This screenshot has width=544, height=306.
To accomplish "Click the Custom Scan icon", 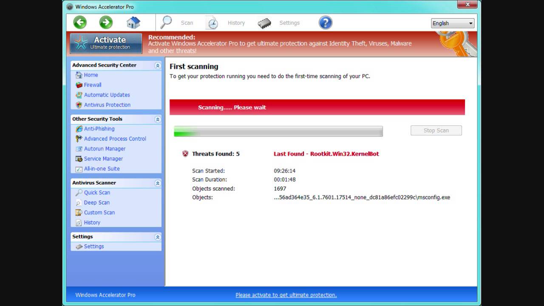I will pyautogui.click(x=79, y=212).
